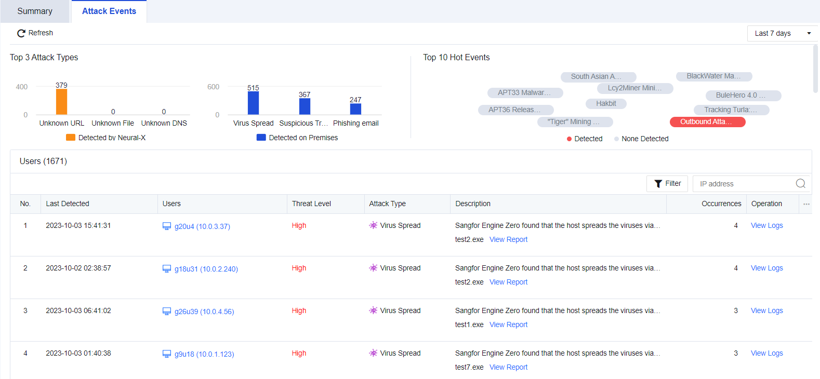Open the column settings ellipsis icon
Viewport: 820px width, 379px height.
pos(806,204)
